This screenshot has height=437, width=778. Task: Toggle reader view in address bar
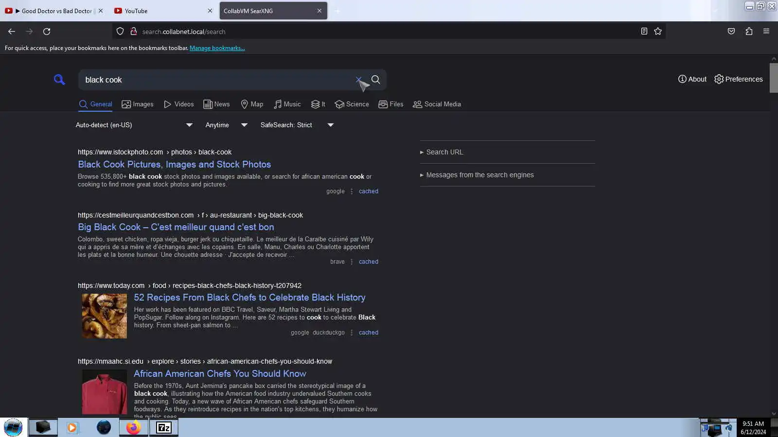click(x=644, y=32)
